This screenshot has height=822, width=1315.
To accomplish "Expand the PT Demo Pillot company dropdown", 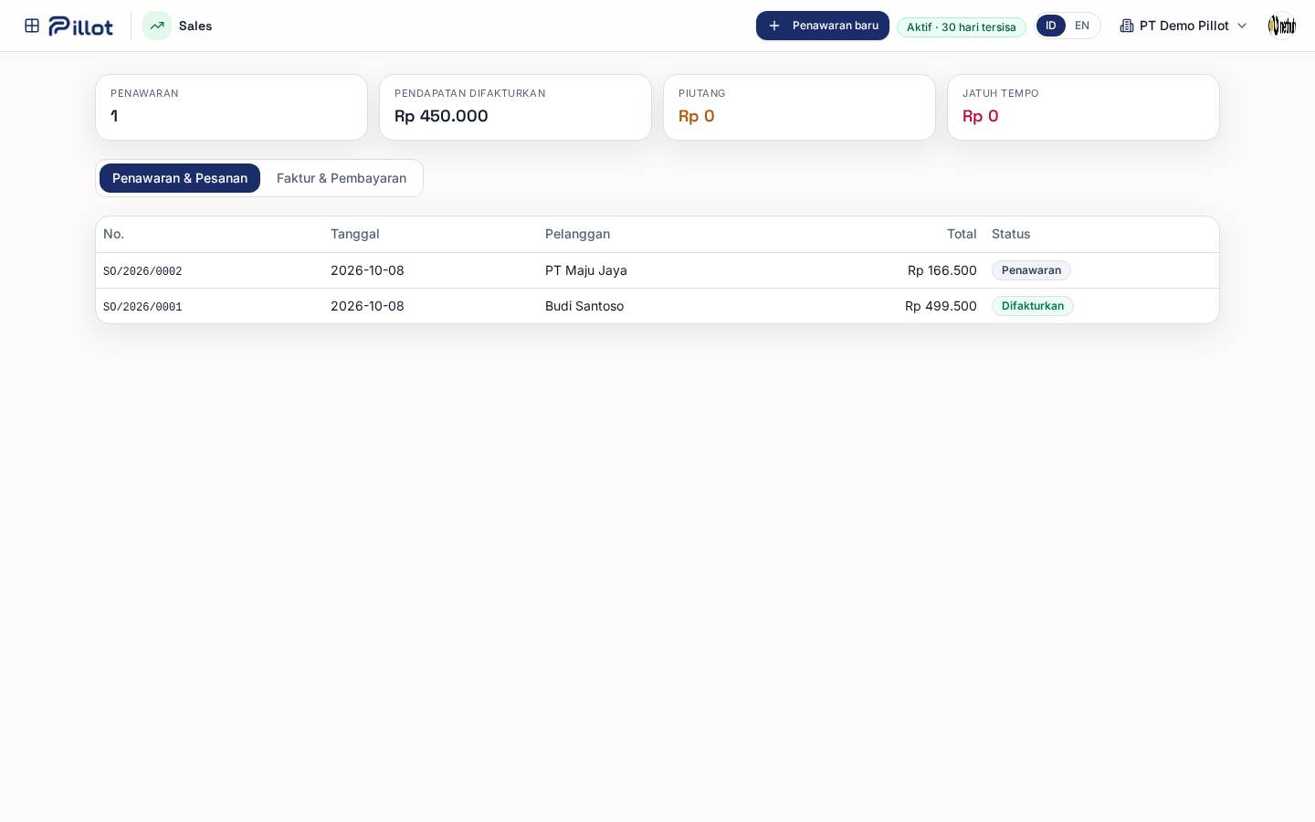I will (1183, 26).
